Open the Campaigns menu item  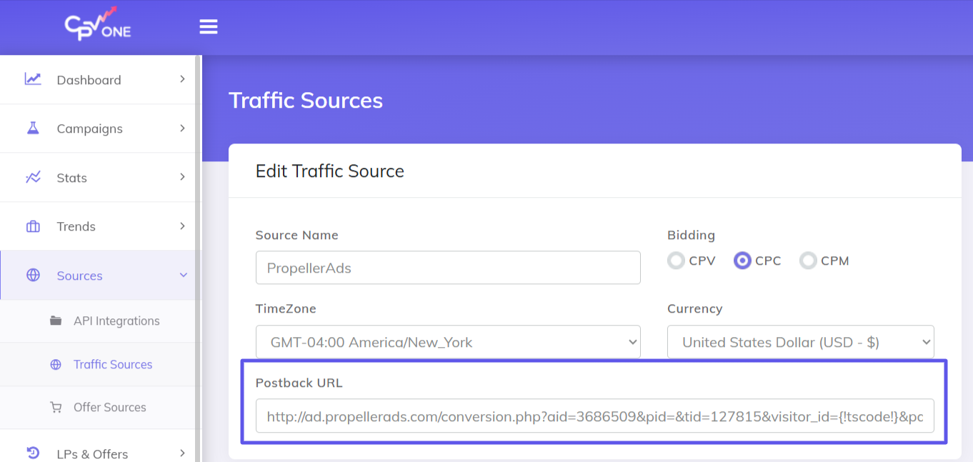coord(90,129)
